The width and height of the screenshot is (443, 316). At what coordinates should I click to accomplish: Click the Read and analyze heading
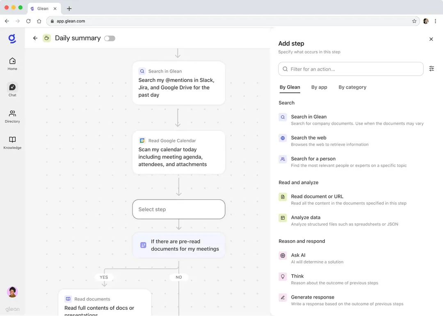pos(298,182)
